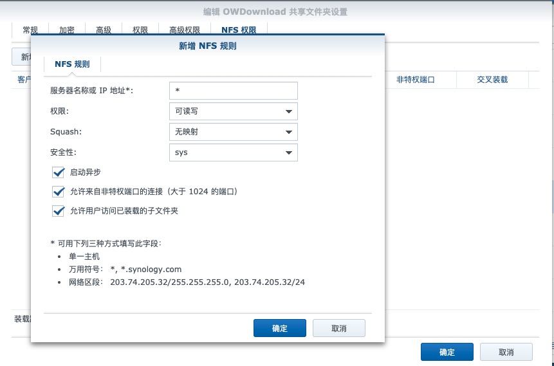
Task: Switch to the 高级 tab
Action: [104, 30]
